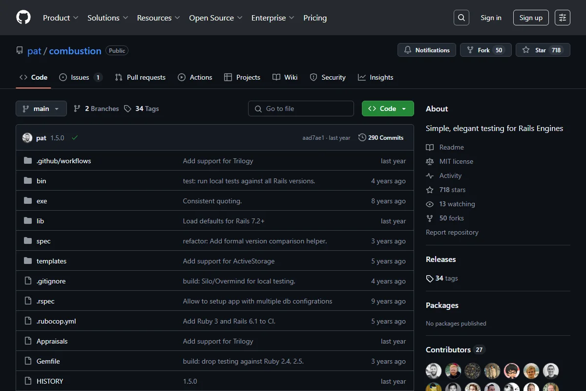Click the GitHub logo icon
586x391 pixels.
[23, 18]
